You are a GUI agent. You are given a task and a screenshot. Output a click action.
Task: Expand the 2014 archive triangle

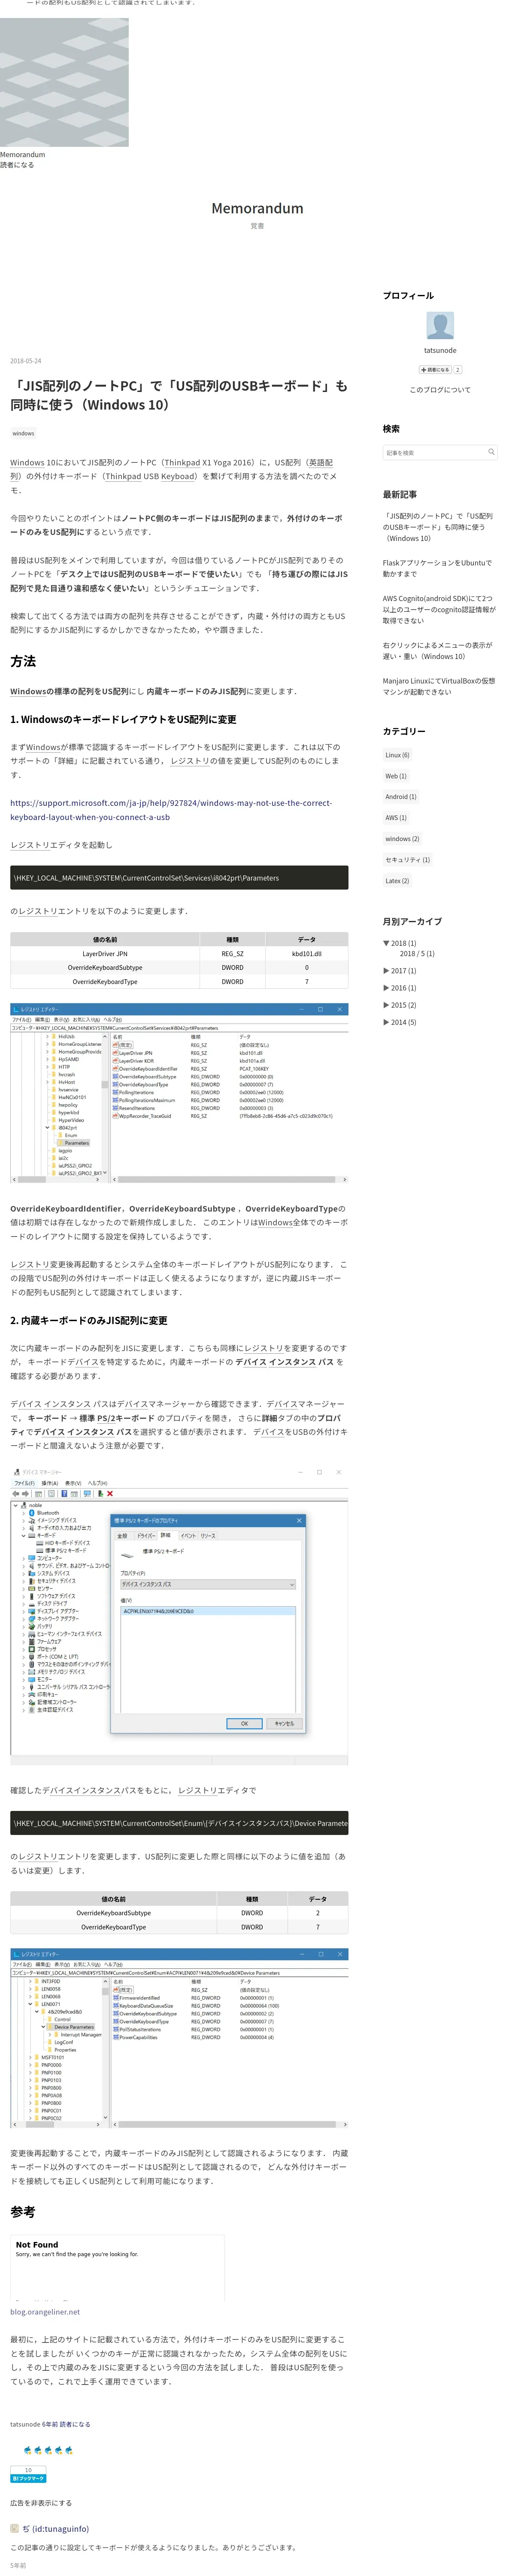(386, 1022)
